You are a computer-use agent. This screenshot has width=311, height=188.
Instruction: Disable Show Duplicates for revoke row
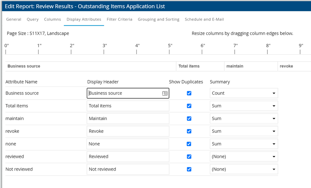(x=189, y=131)
